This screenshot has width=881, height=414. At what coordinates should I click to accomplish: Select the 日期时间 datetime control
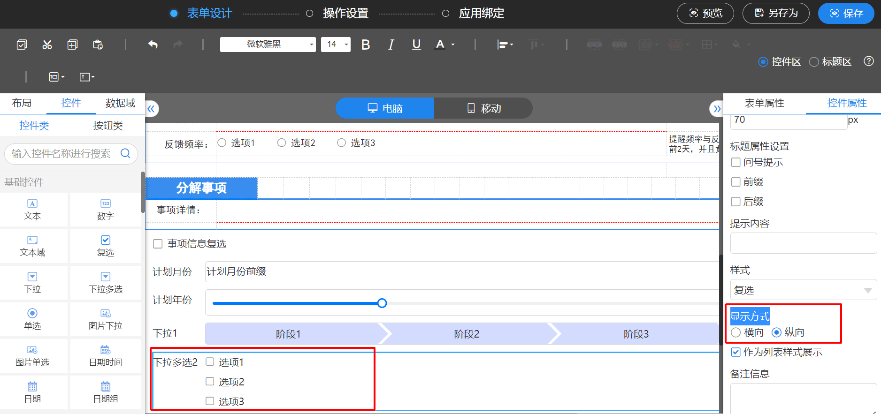click(x=106, y=356)
